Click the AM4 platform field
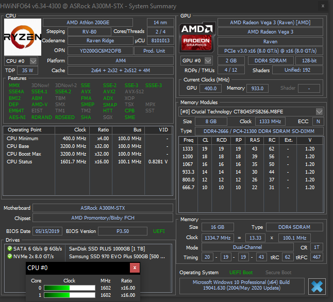 (x=121, y=61)
